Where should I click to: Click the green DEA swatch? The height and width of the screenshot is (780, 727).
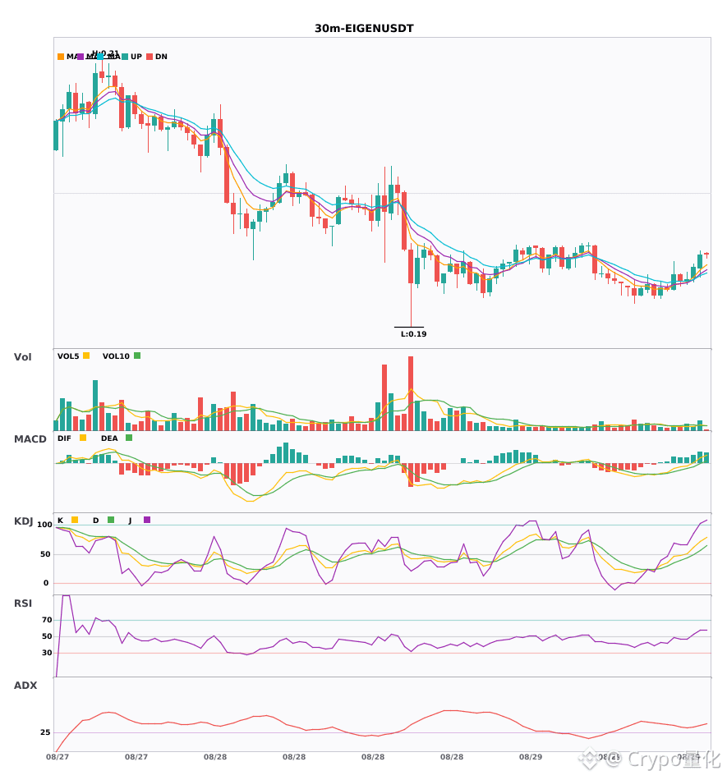(129, 438)
